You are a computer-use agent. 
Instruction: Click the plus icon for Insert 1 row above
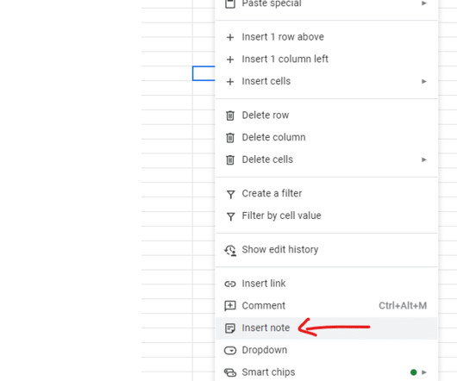tap(230, 37)
